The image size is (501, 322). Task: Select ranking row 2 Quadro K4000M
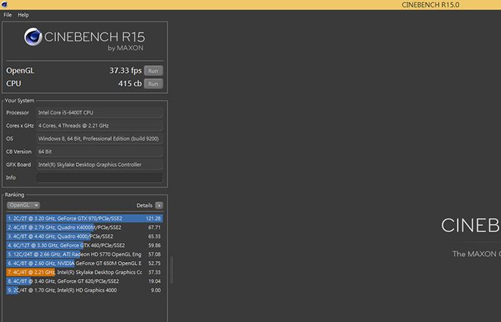coord(84,228)
